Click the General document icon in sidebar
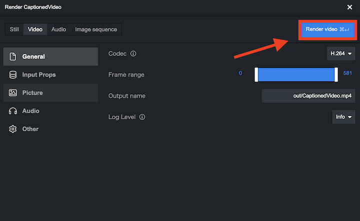 (x=13, y=57)
